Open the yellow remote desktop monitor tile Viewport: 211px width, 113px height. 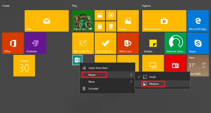pyautogui.click(x=153, y=63)
